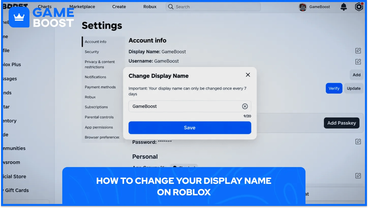Click the edit pencil in the Personal section
The width and height of the screenshot is (368, 208).
[358, 175]
